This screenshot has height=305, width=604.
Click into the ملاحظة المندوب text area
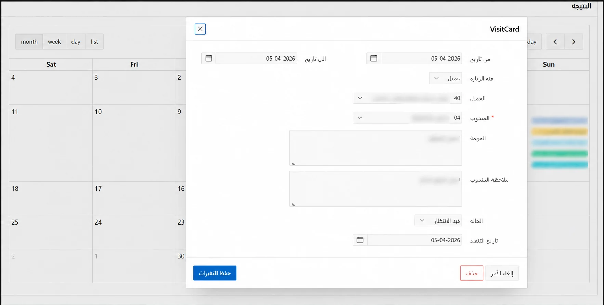376,189
